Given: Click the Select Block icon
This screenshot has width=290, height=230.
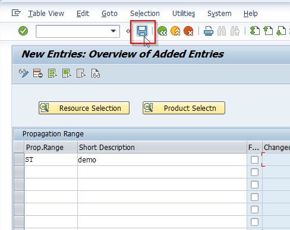Looking at the screenshot, I should pos(67,74).
